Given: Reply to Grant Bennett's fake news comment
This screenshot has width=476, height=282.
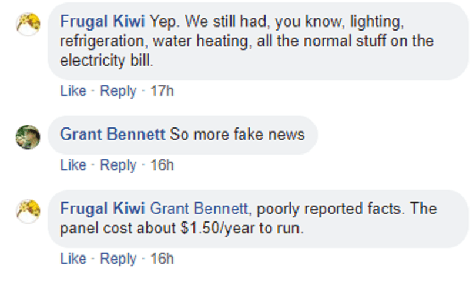Looking at the screenshot, I should pos(118,166).
